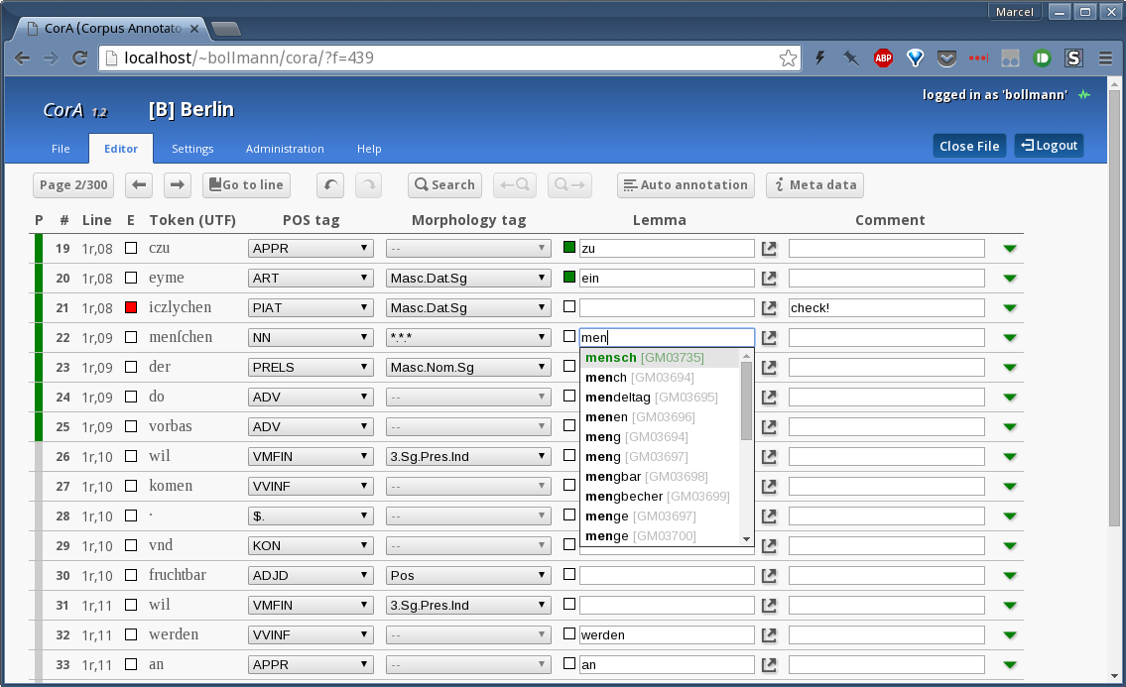Switch to the Settings tab
This screenshot has height=687, width=1126.
tap(192, 149)
